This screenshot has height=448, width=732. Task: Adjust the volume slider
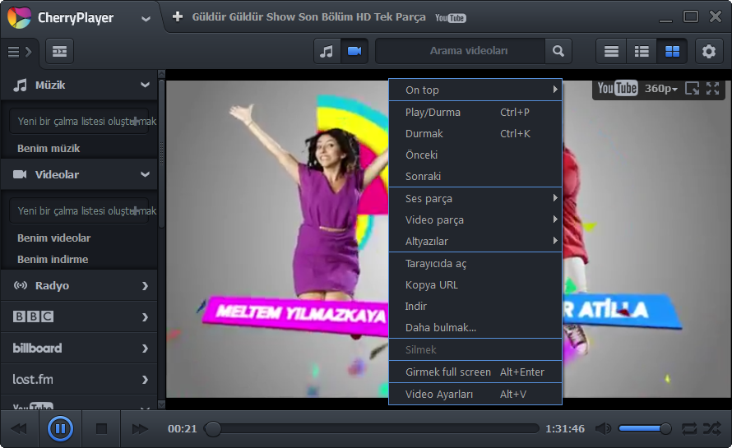[644, 428]
